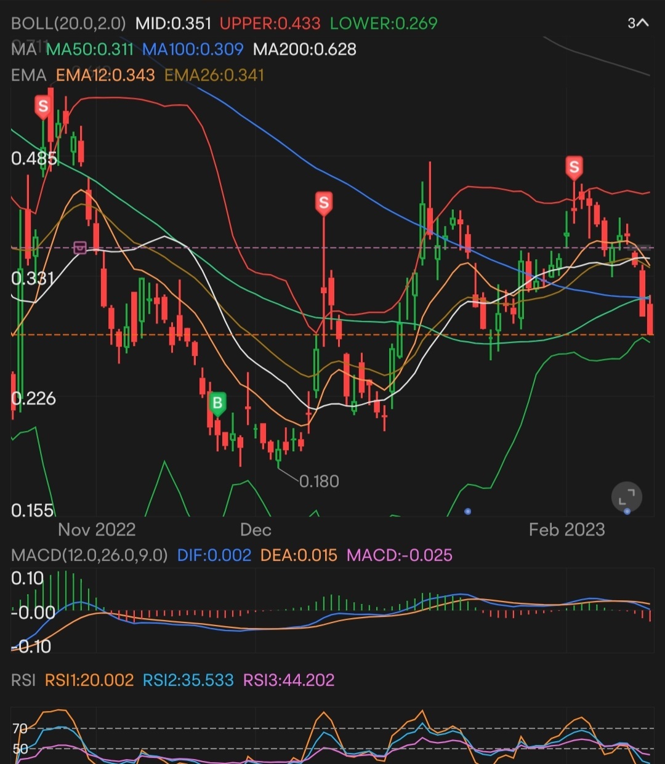Tap the green B buy marker
This screenshot has width=665, height=764.
(217, 404)
